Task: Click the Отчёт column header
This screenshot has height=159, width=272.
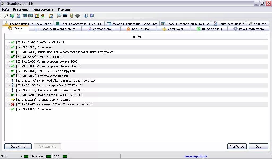Action: 136,37
